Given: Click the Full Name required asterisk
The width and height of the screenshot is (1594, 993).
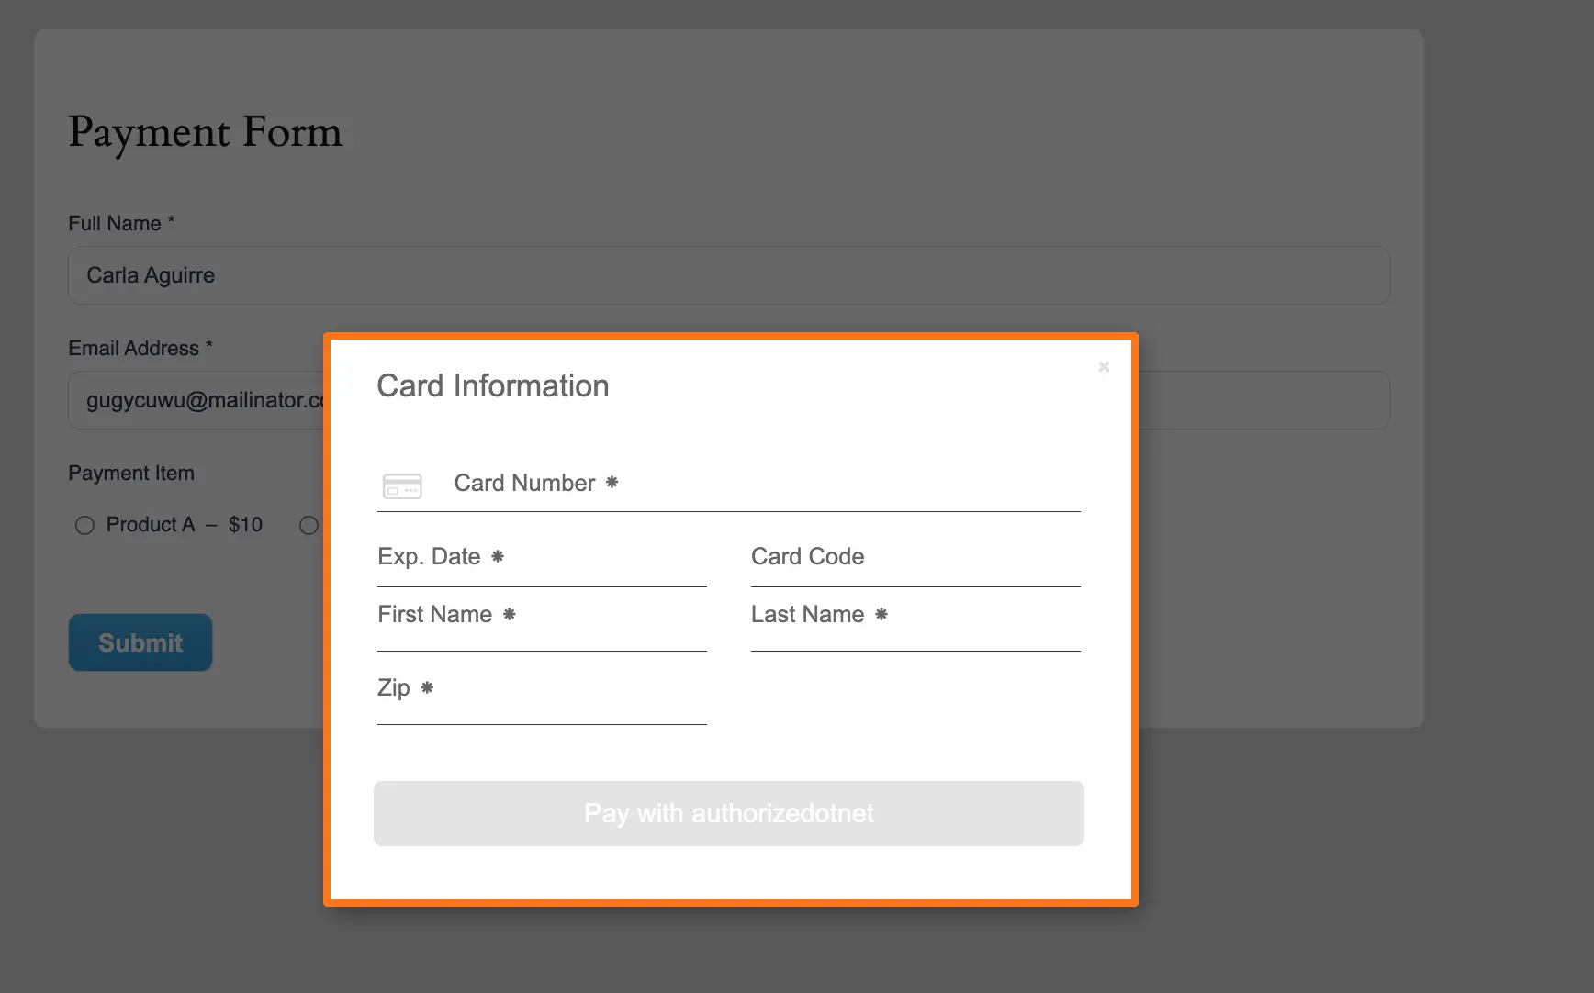Looking at the screenshot, I should [x=171, y=220].
